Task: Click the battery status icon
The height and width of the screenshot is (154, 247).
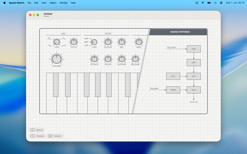Action: click(x=209, y=3)
